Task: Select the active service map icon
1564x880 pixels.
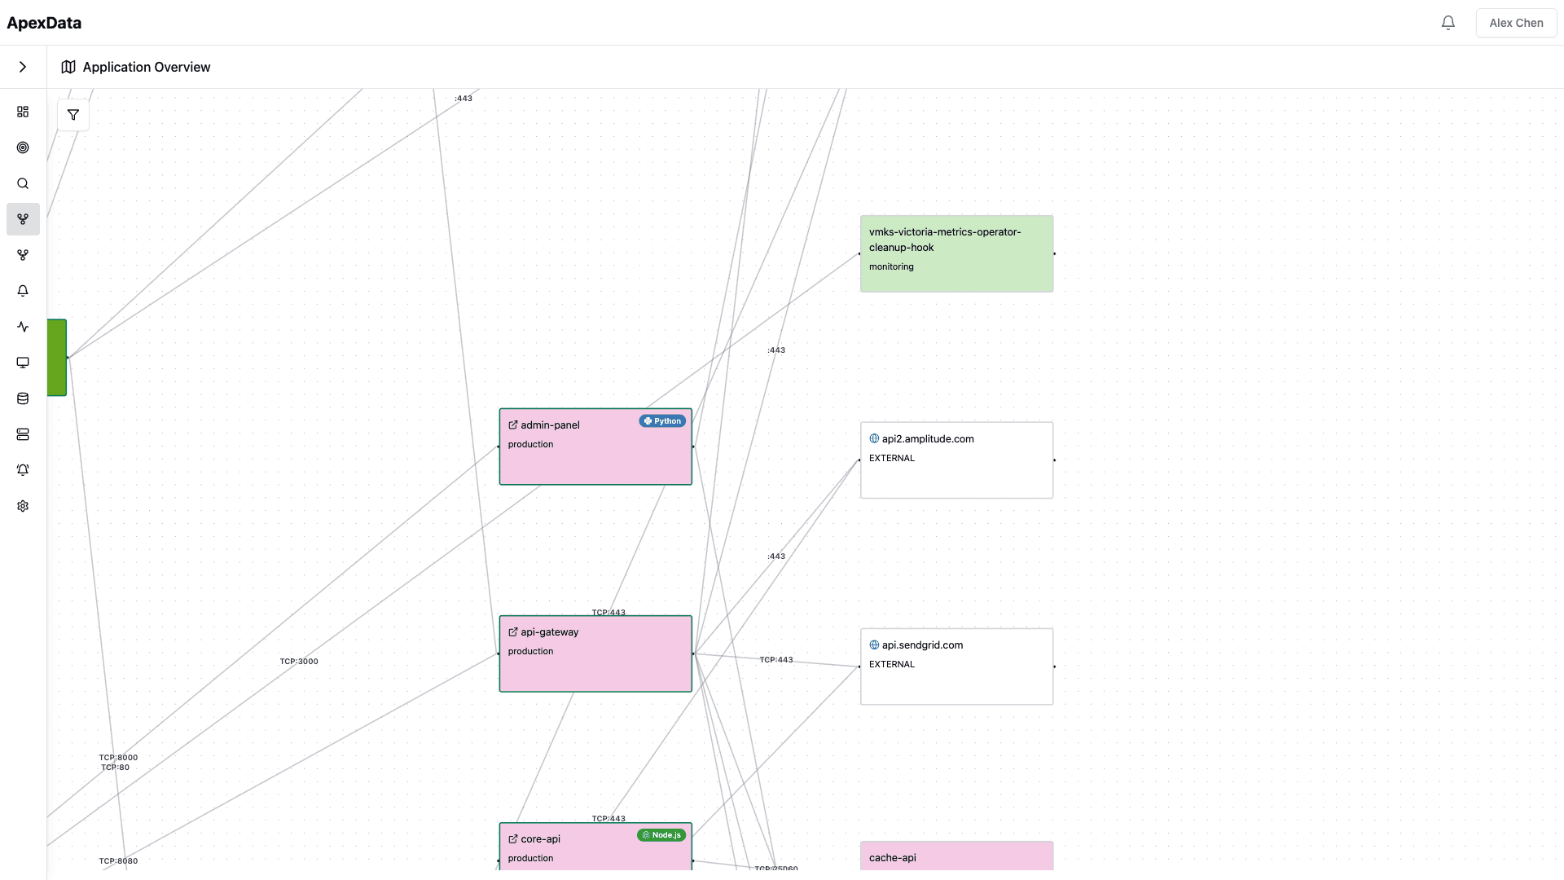Action: coord(23,219)
